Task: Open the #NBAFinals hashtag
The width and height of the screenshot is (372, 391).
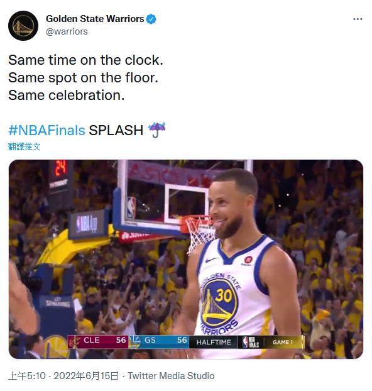Action: point(46,130)
